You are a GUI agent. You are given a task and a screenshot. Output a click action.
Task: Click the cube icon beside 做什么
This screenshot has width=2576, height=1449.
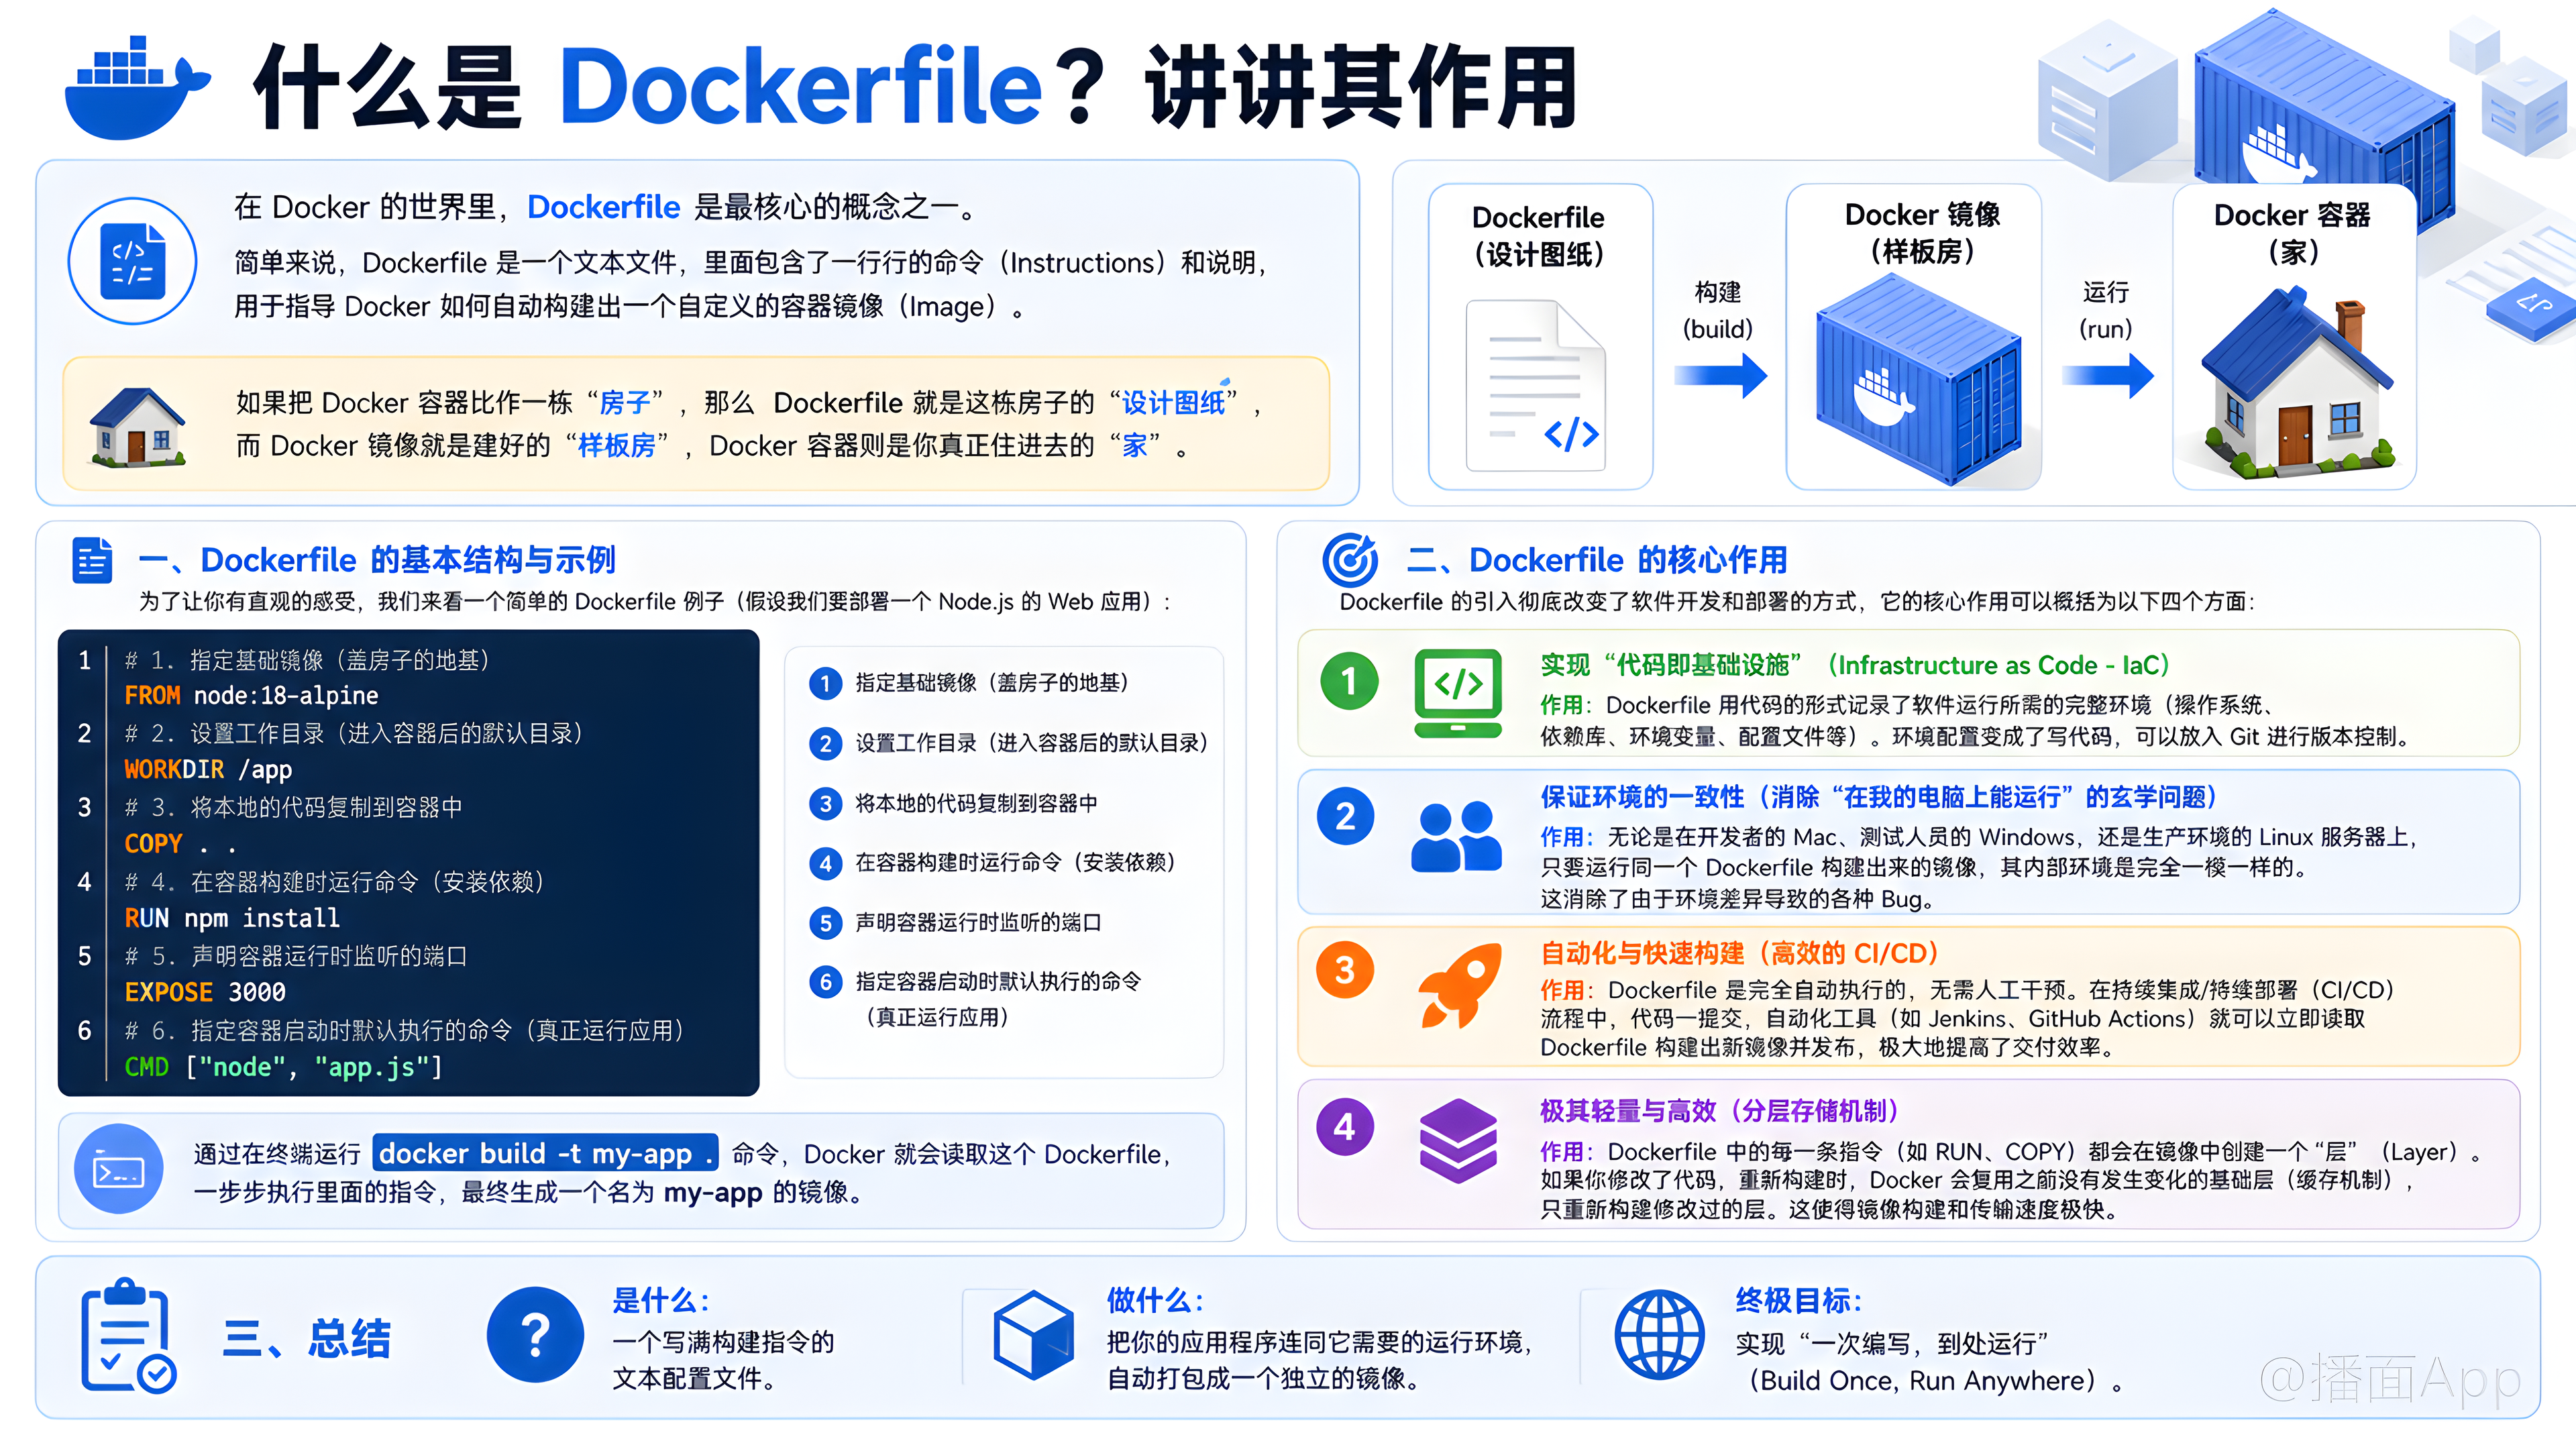pos(1033,1335)
